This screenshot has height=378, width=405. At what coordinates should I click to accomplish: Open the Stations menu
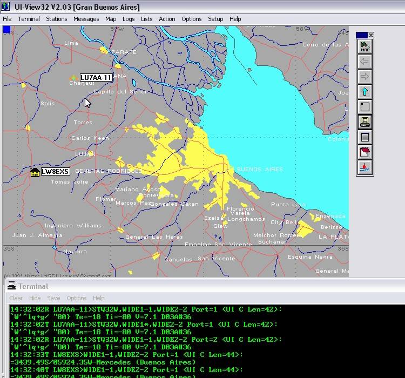coord(57,19)
